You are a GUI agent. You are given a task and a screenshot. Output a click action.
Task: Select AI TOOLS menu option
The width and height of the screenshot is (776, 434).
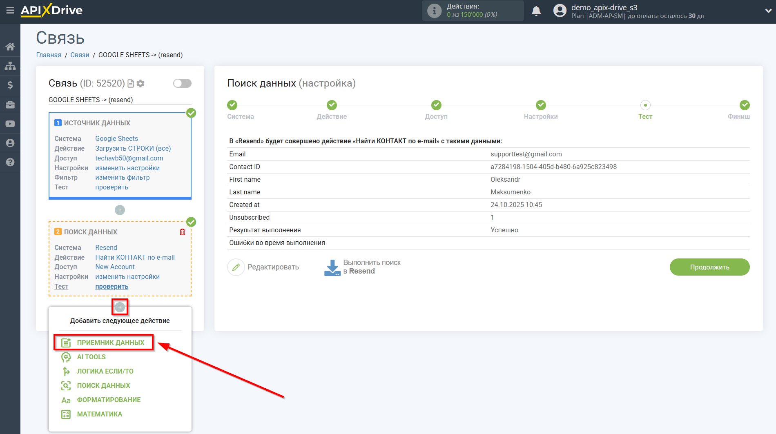tap(91, 357)
